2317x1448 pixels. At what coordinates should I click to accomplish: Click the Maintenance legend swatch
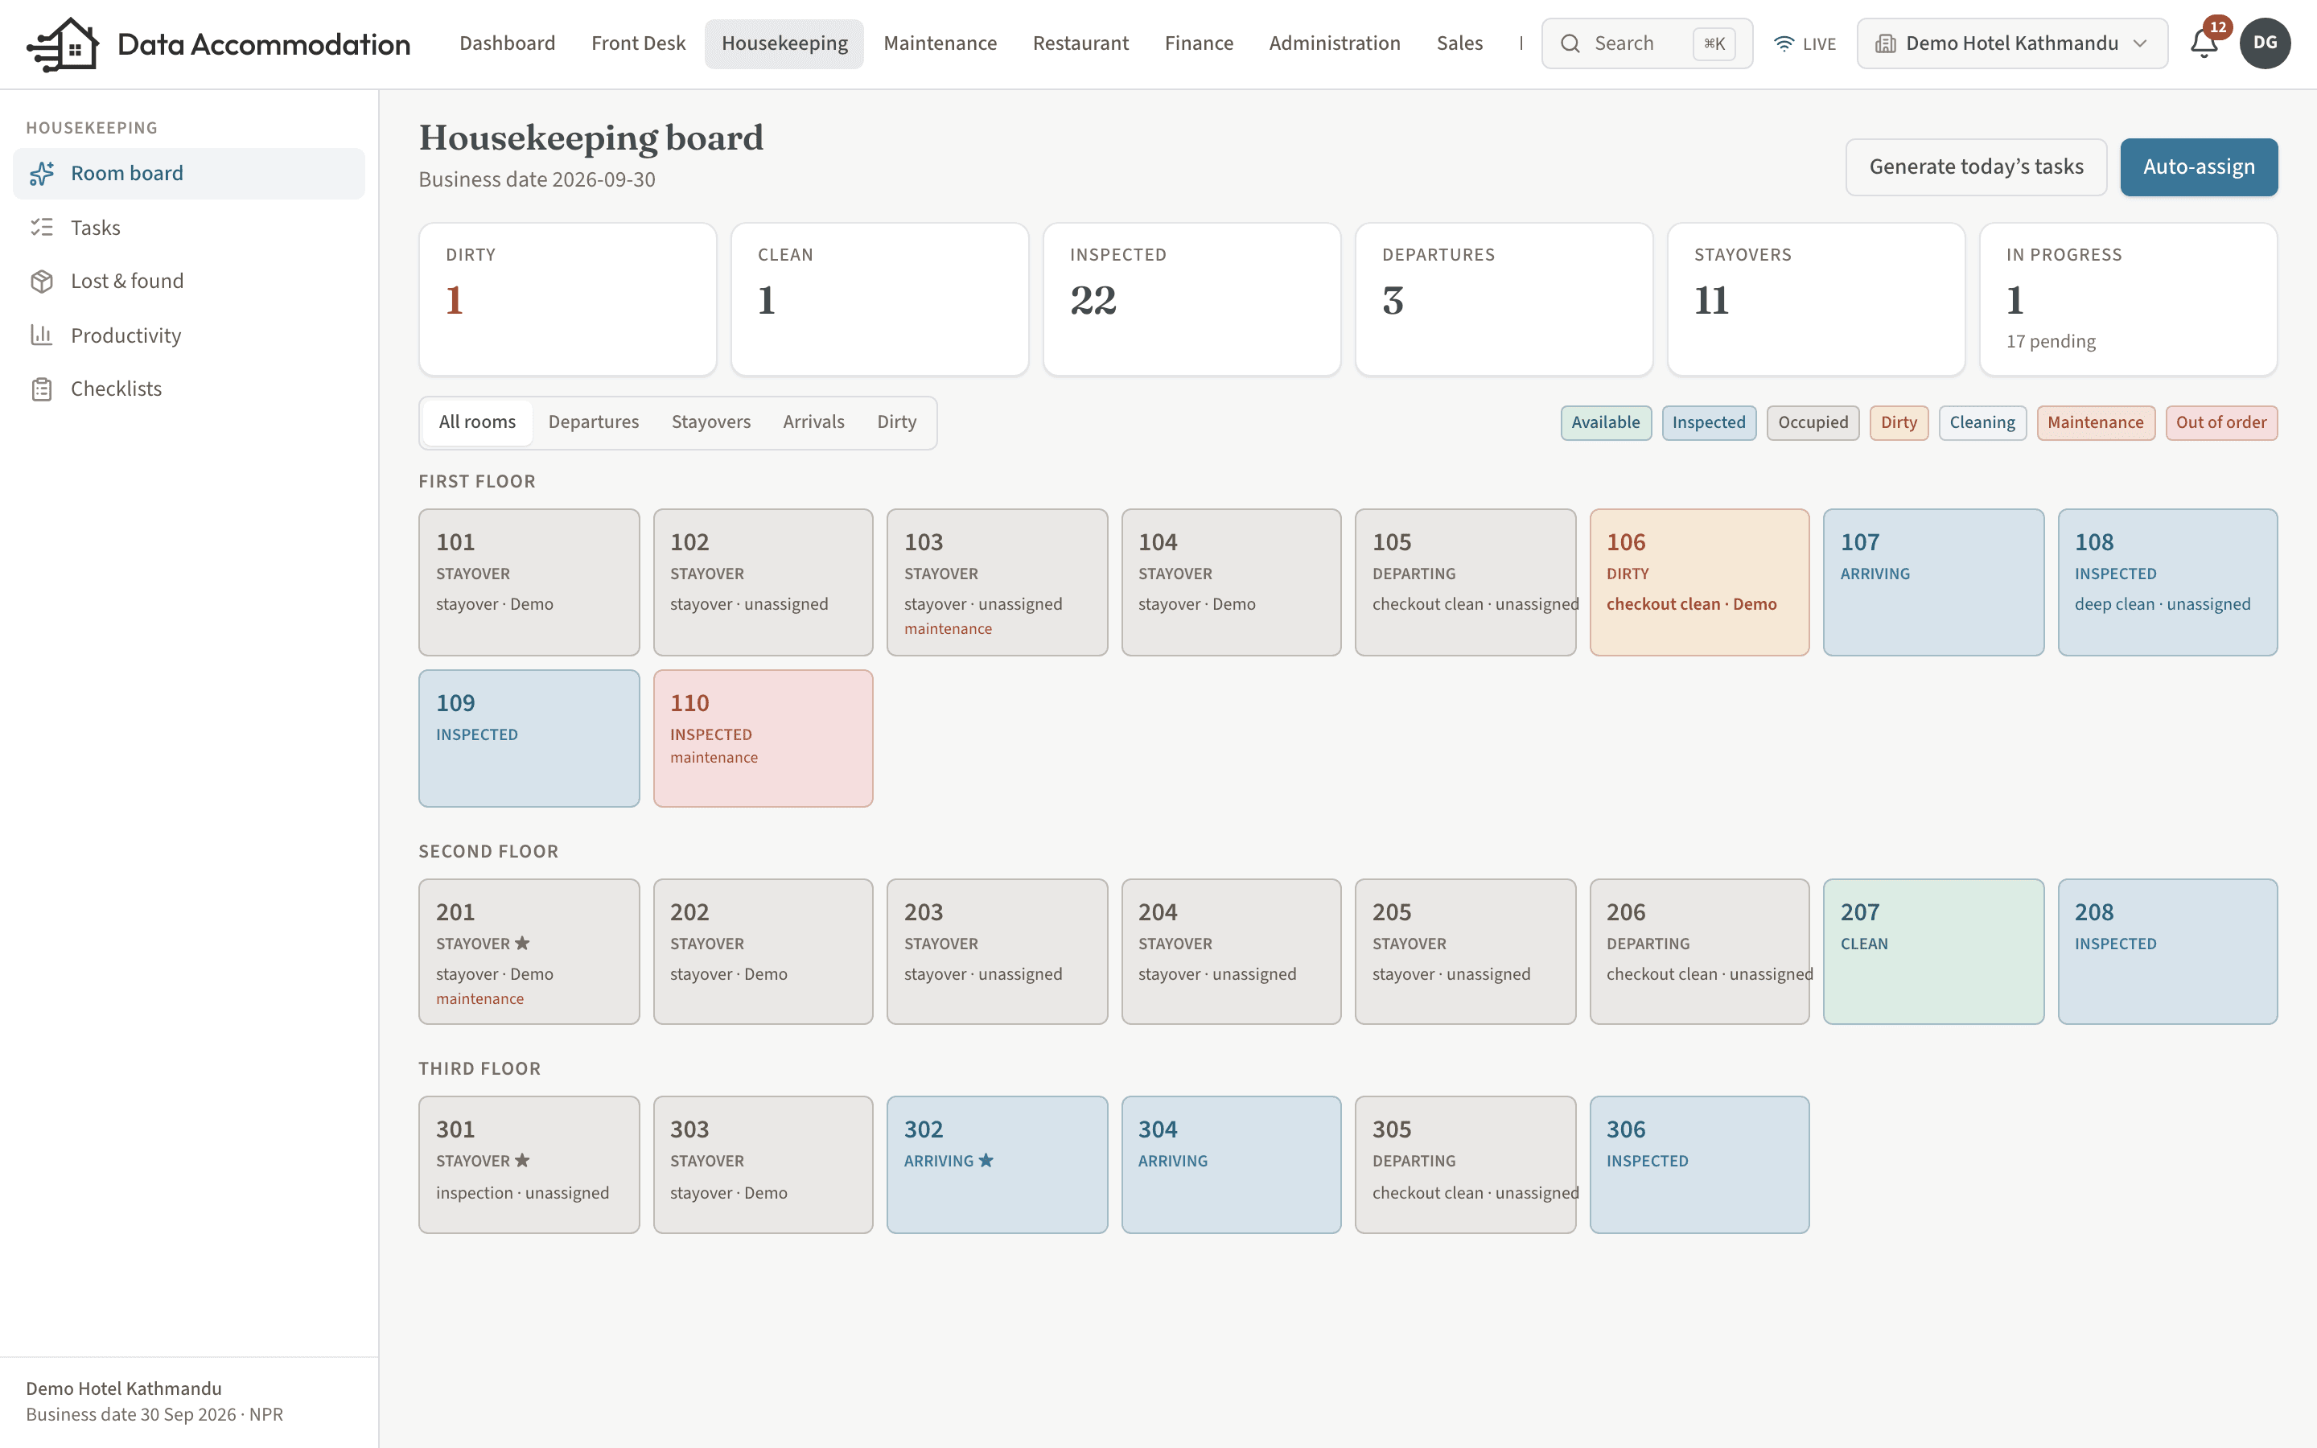2095,423
